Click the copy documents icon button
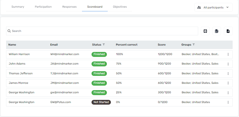239x117 pixels. coord(217,31)
